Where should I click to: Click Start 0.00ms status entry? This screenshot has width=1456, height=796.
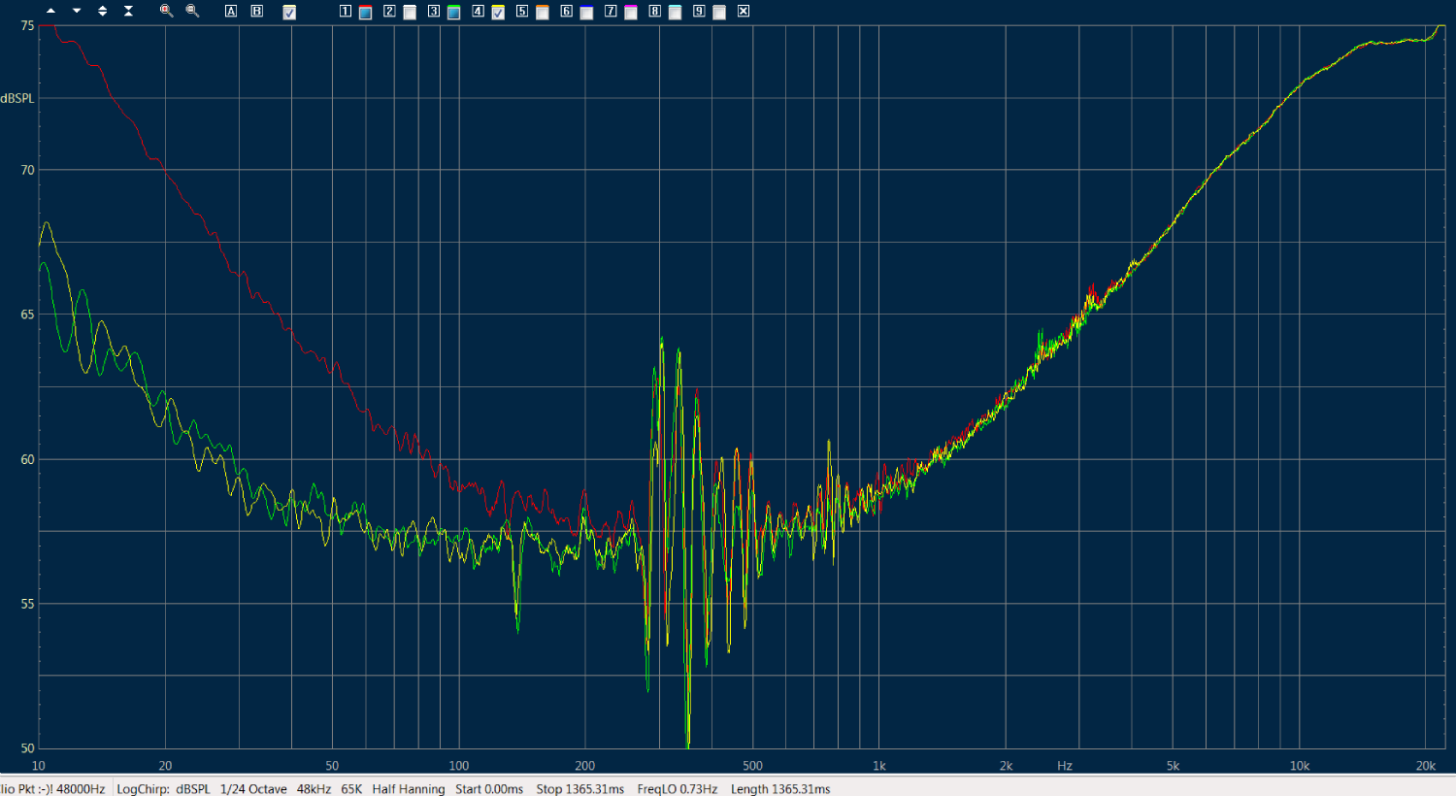[489, 789]
